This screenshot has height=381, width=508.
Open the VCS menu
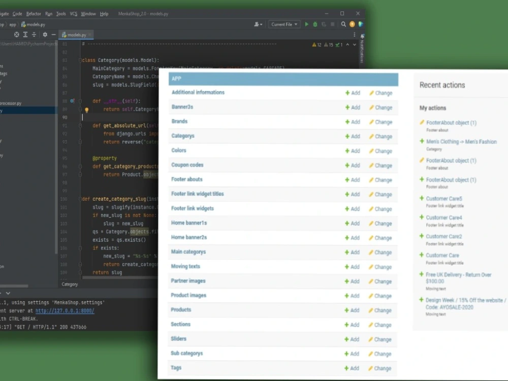point(74,14)
